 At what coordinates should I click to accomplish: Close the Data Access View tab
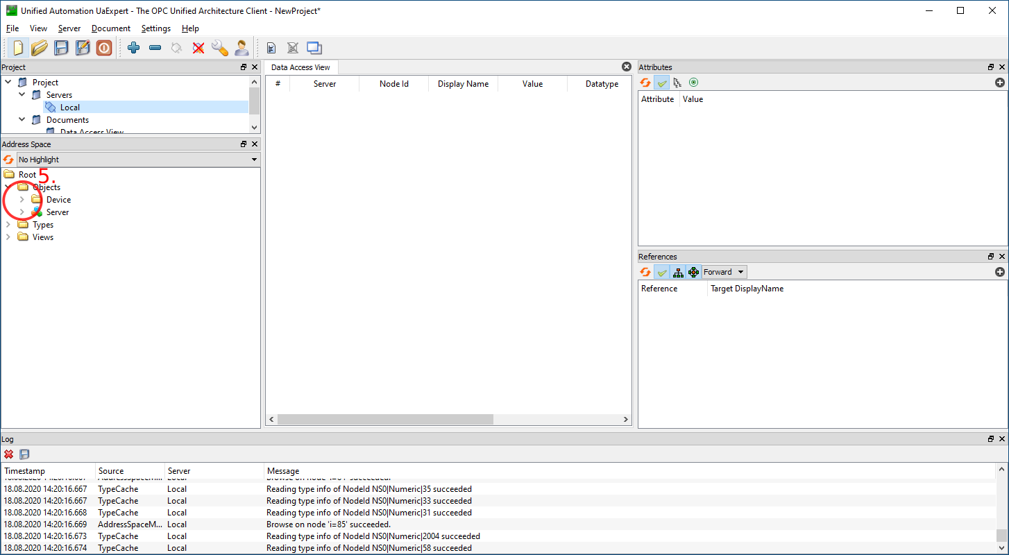click(627, 67)
